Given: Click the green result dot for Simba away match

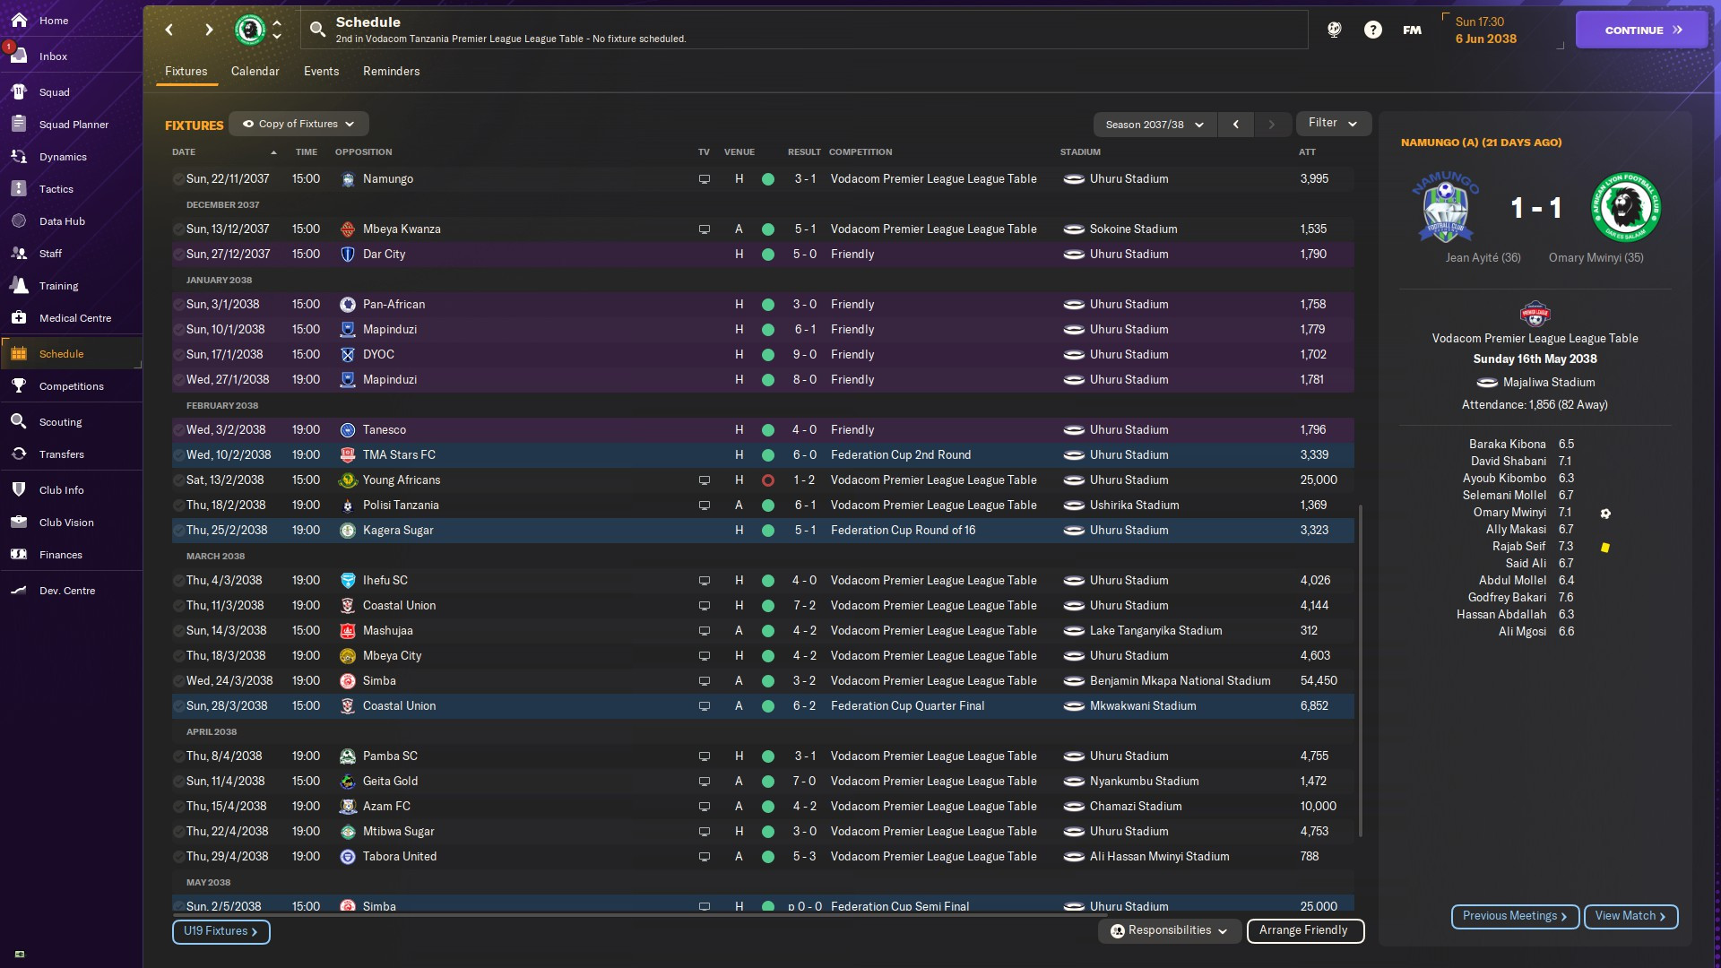Looking at the screenshot, I should coord(768,681).
